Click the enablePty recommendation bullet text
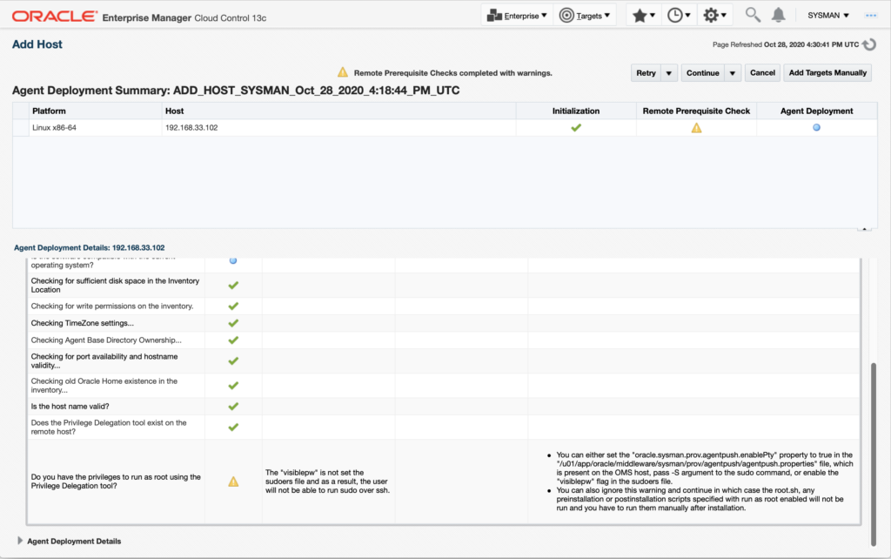This screenshot has height=559, width=891. point(705,468)
